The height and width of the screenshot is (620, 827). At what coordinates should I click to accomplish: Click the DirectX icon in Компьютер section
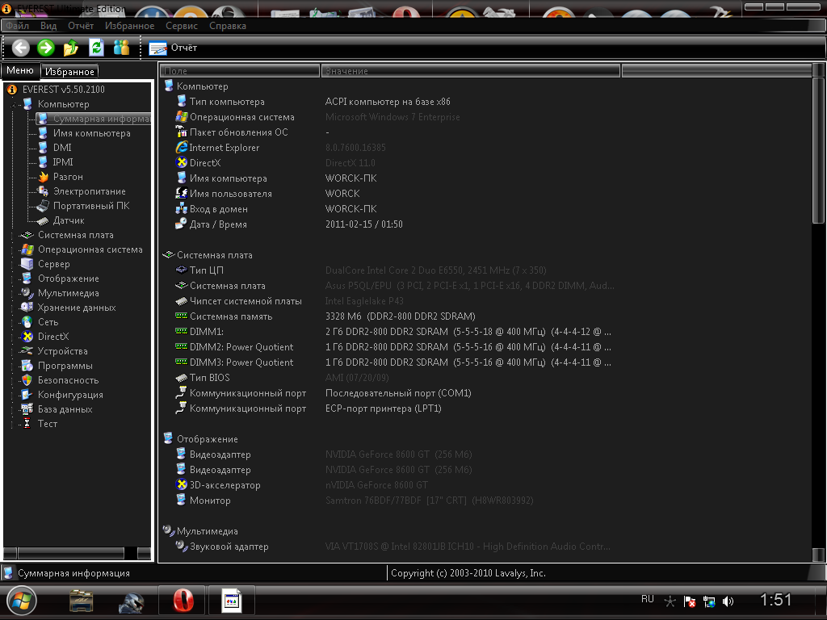(x=182, y=162)
